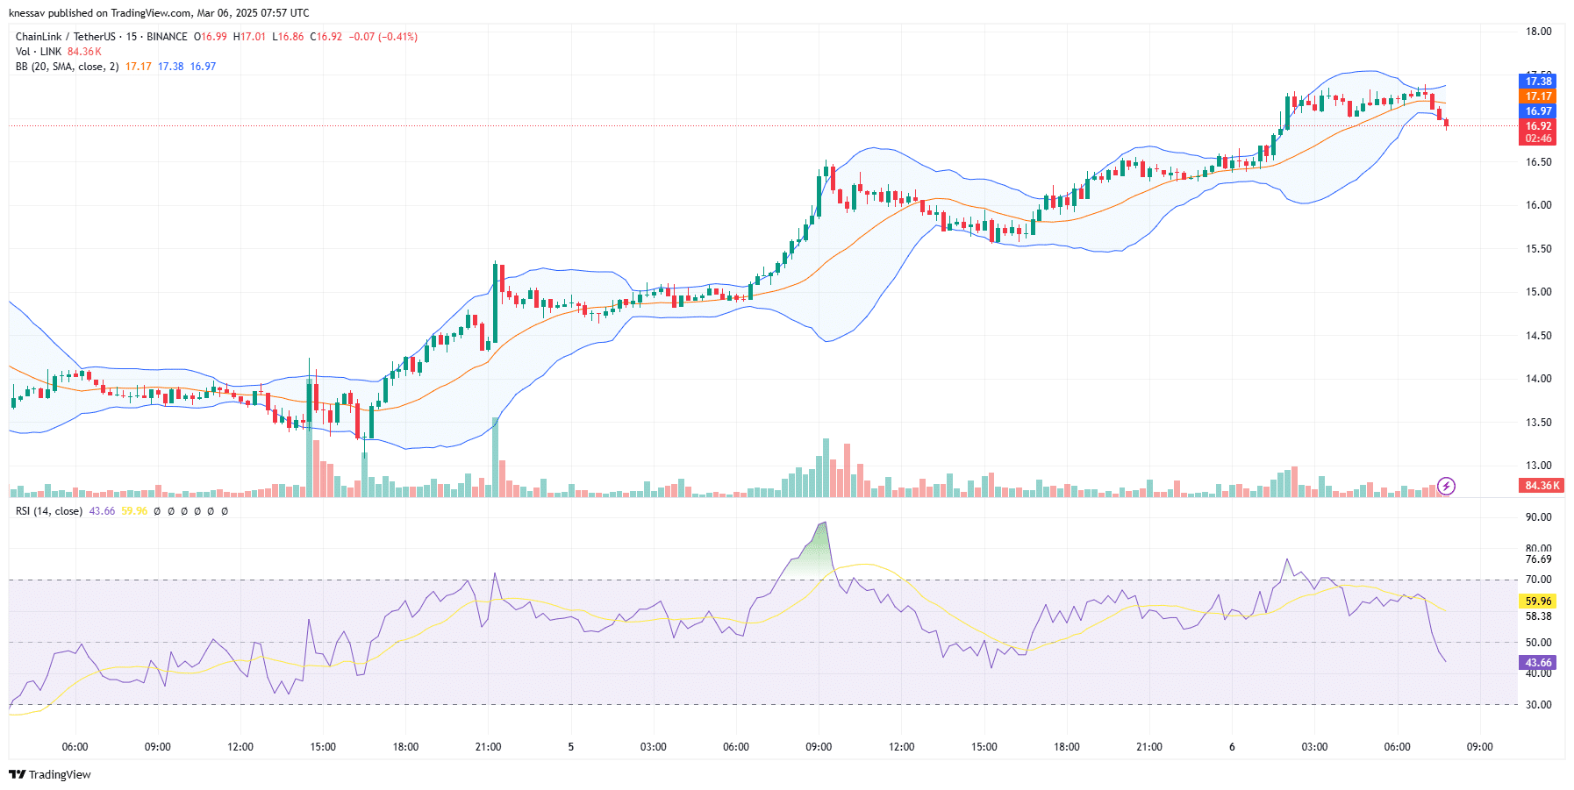Click the red 84.36K value in volume legend
The height and width of the screenshot is (790, 1574).
pyautogui.click(x=85, y=52)
